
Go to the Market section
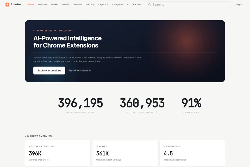54,4
